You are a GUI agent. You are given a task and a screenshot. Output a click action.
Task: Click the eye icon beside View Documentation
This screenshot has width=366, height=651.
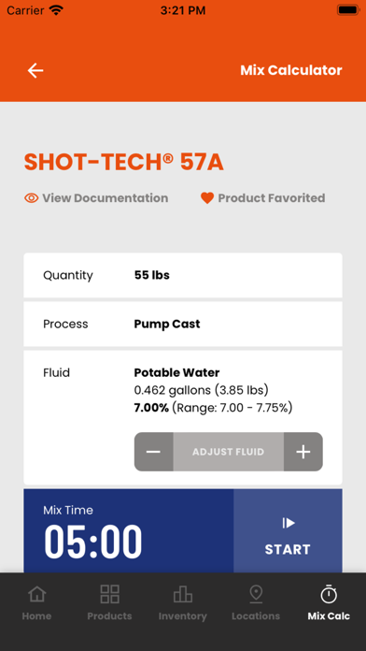click(x=31, y=198)
